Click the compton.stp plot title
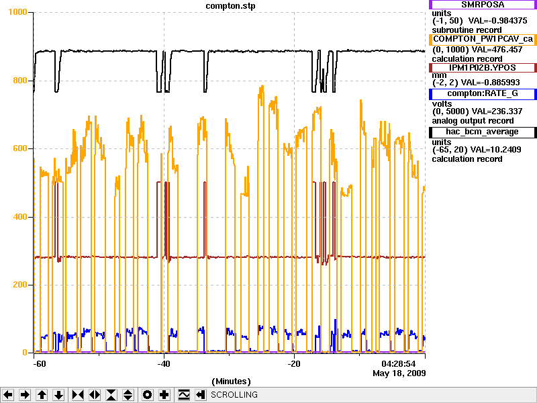Image resolution: width=537 pixels, height=403 pixels. pyautogui.click(x=230, y=6)
